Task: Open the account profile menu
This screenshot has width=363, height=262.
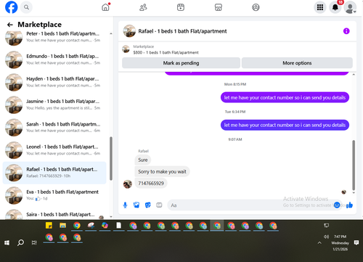Action: (x=350, y=7)
